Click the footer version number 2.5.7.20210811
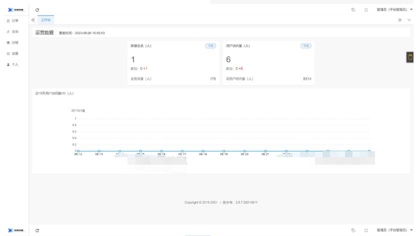Image resolution: width=416 pixels, height=236 pixels. pos(246,203)
